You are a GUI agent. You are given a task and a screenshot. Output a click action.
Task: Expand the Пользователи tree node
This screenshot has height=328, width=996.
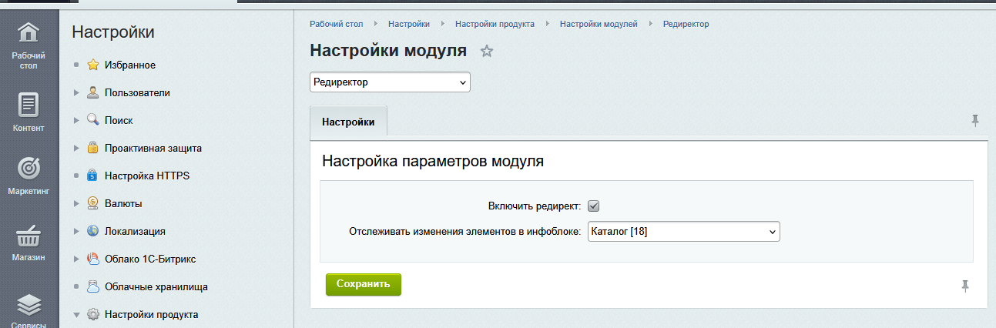coord(76,92)
